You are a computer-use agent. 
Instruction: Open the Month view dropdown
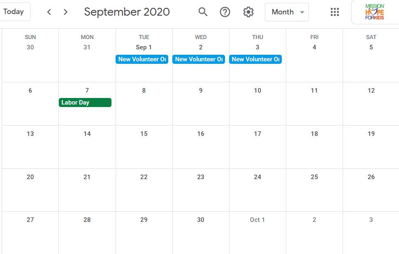287,12
